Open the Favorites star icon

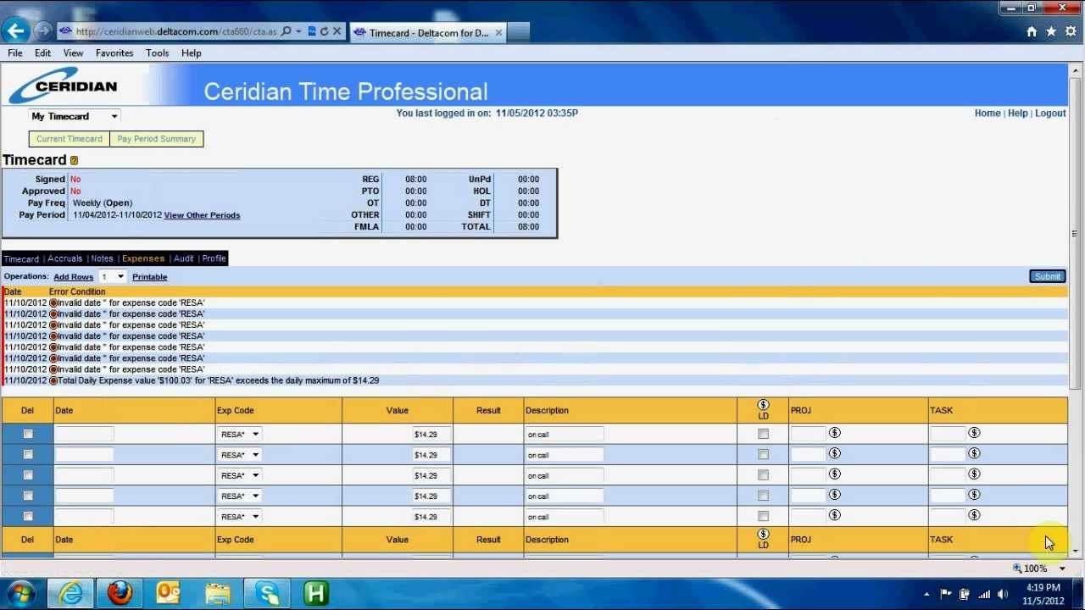tap(1051, 31)
